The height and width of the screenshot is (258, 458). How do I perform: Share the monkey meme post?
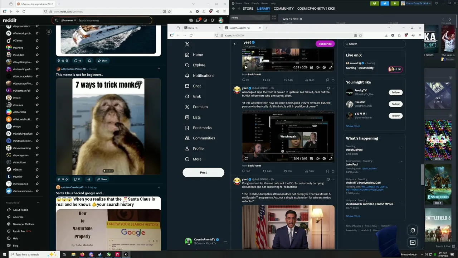(x=103, y=179)
